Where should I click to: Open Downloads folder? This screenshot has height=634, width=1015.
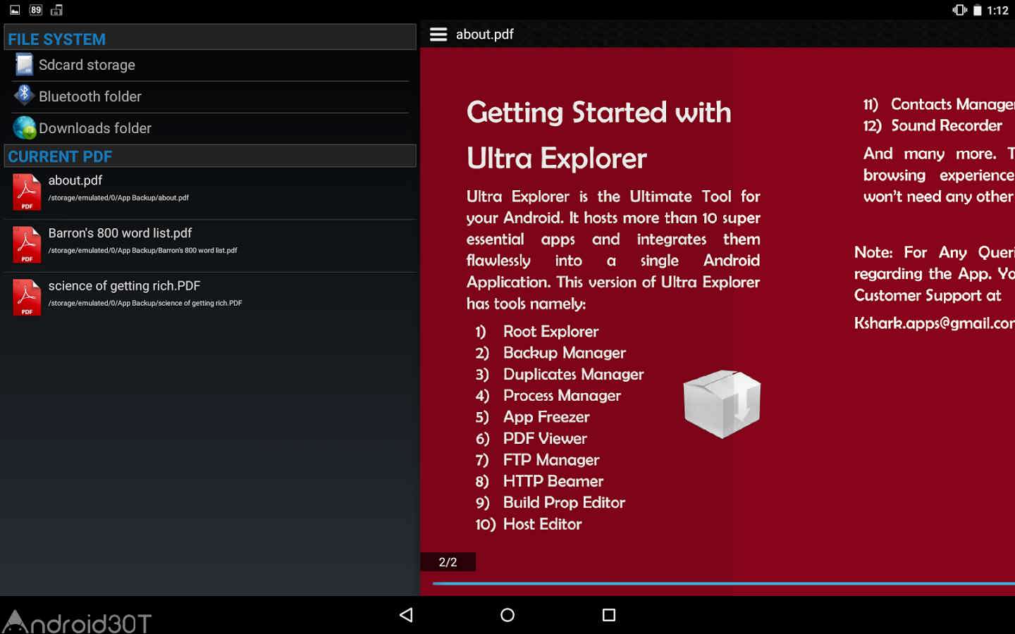(x=210, y=128)
